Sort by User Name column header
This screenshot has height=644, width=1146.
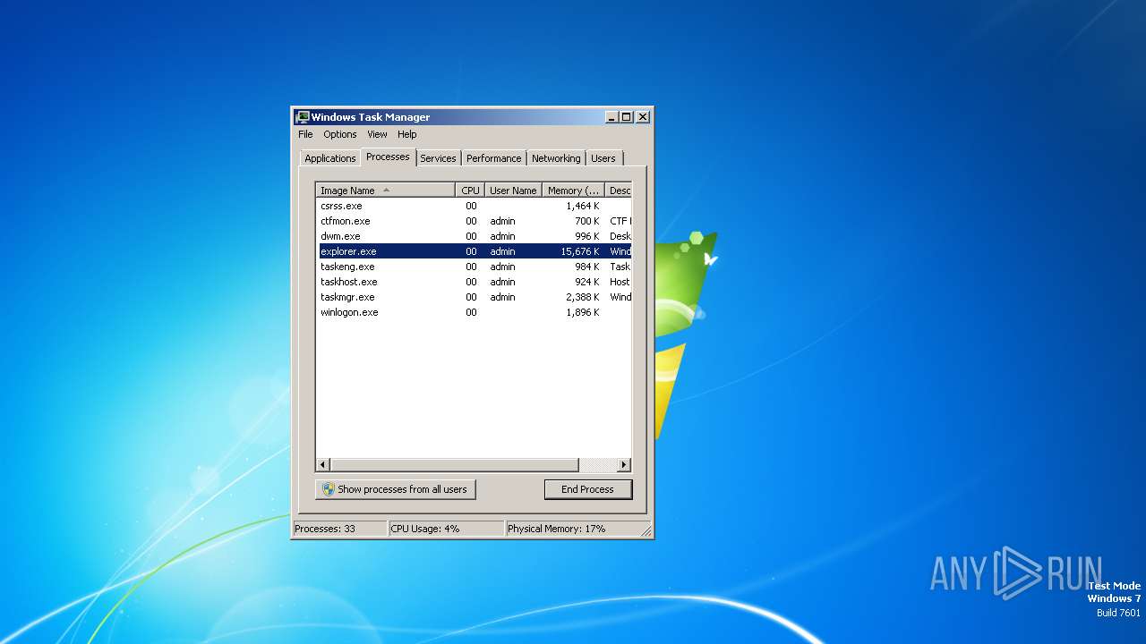(513, 191)
